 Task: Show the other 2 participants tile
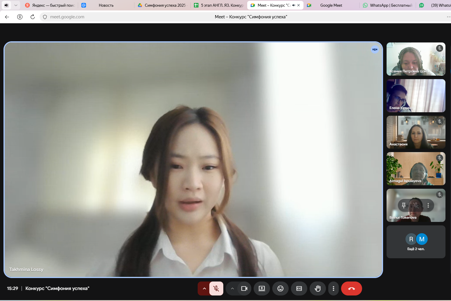416,242
